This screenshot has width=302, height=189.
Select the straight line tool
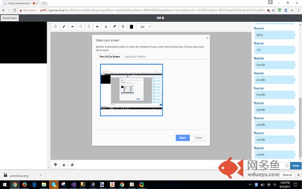pos(72,27)
